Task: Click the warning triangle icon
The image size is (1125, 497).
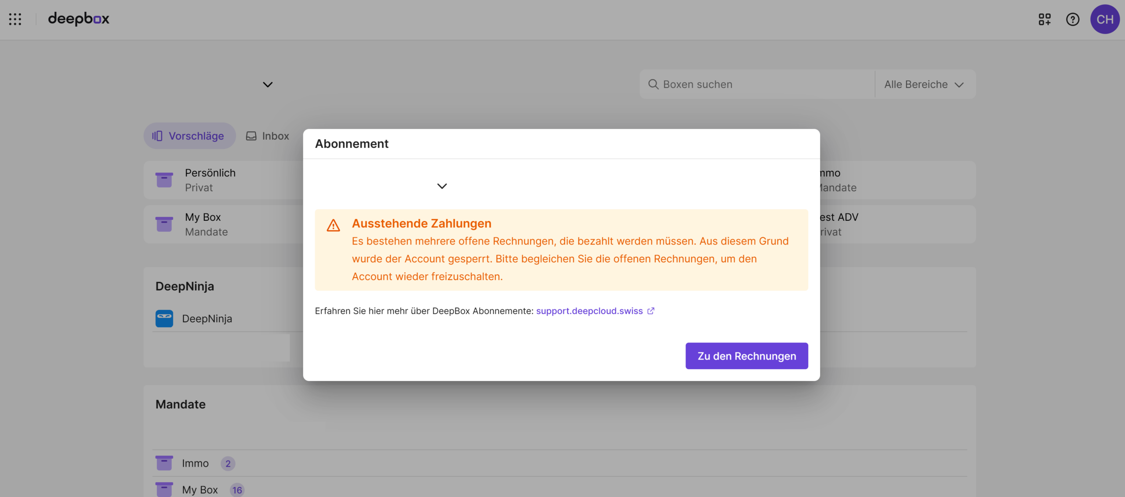Action: pos(333,226)
